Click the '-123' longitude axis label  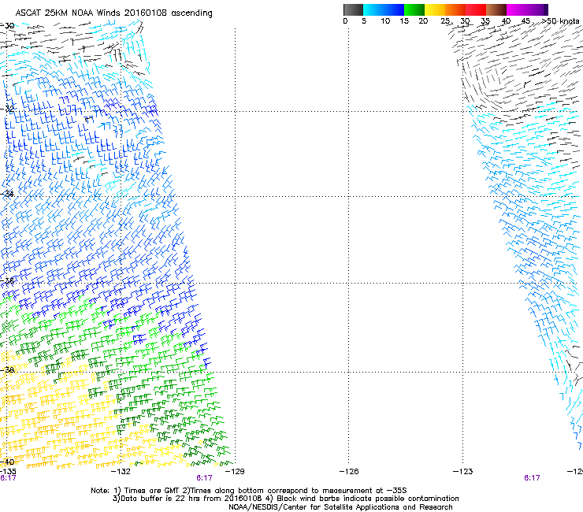click(463, 472)
